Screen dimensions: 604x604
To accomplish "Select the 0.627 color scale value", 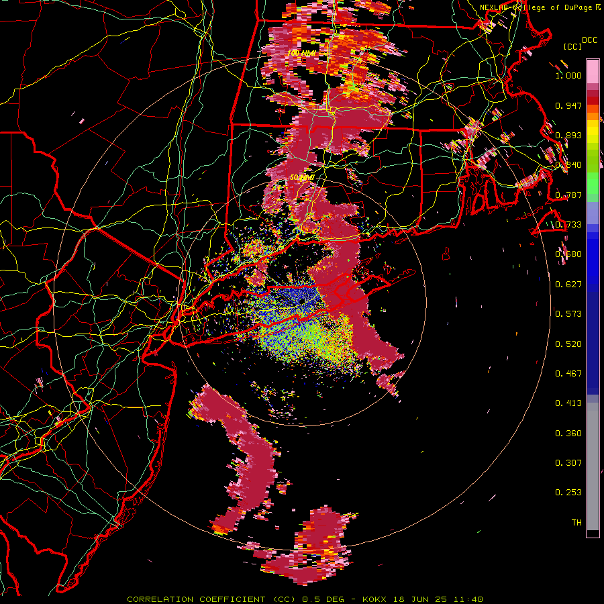I will coord(568,285).
